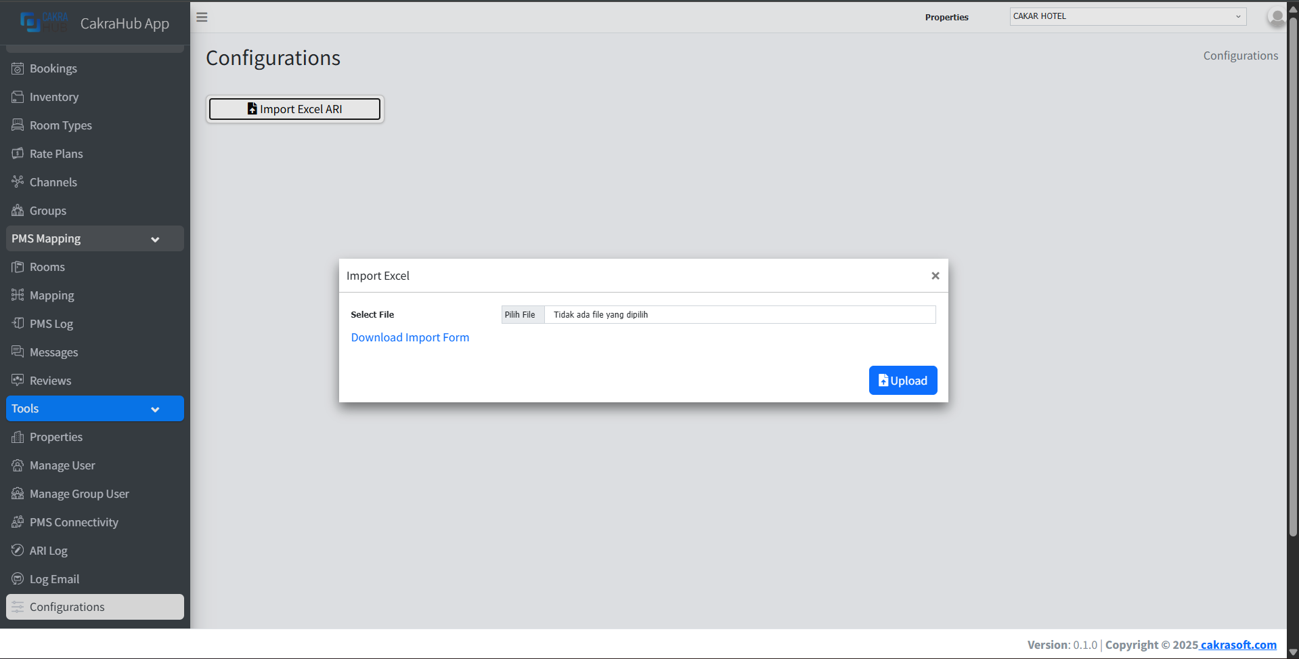The height and width of the screenshot is (659, 1299).
Task: Open the CAKAR HOTEL properties dropdown
Action: point(1127,16)
